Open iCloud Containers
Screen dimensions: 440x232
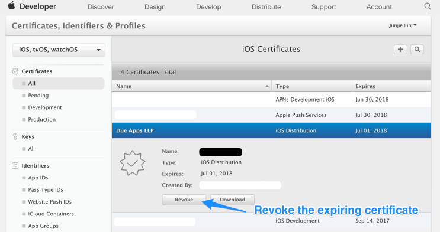51,214
